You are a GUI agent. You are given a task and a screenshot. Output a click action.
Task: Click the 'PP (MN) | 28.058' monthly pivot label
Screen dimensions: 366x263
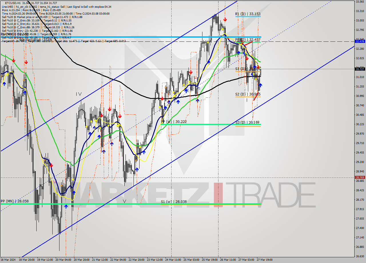[x=15, y=201]
